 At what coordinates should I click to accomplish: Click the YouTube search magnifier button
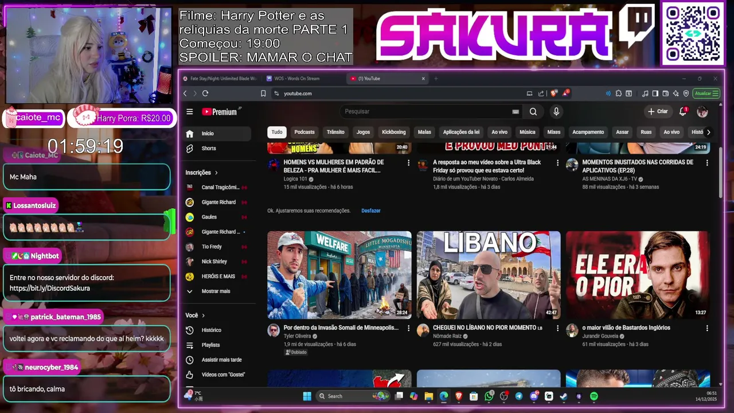click(x=533, y=112)
